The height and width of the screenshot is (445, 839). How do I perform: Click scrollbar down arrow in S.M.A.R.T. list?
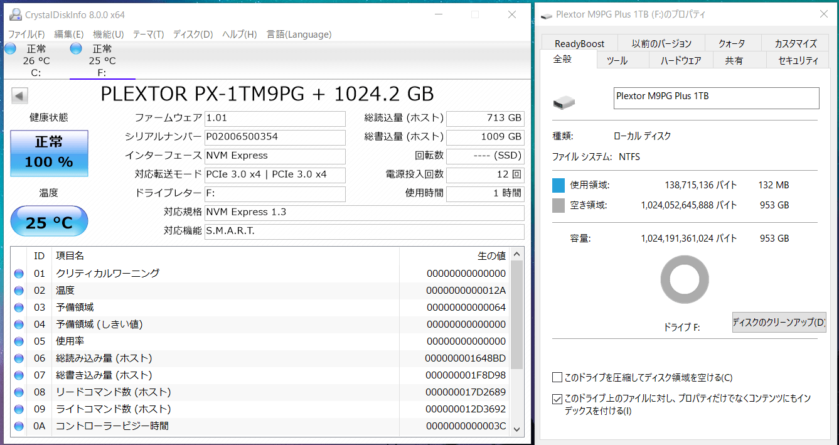[517, 429]
